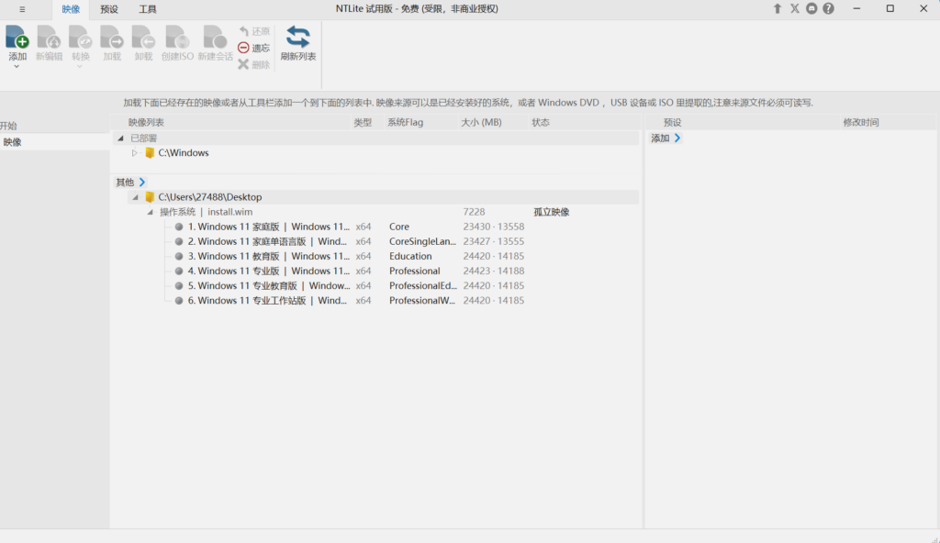This screenshot has width=940, height=543.
Task: Click the 添加 (Add) image icon
Action: click(x=17, y=38)
